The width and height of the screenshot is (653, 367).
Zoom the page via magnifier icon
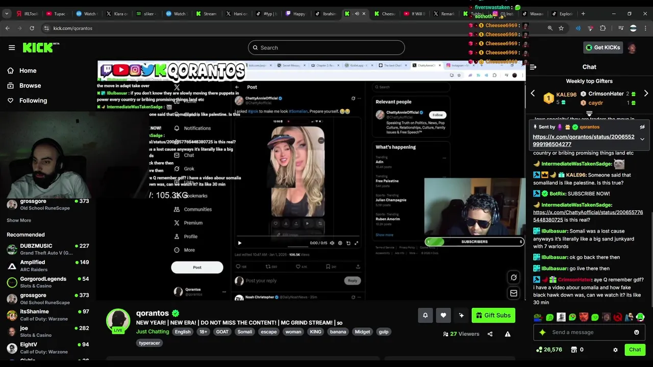[x=550, y=28]
